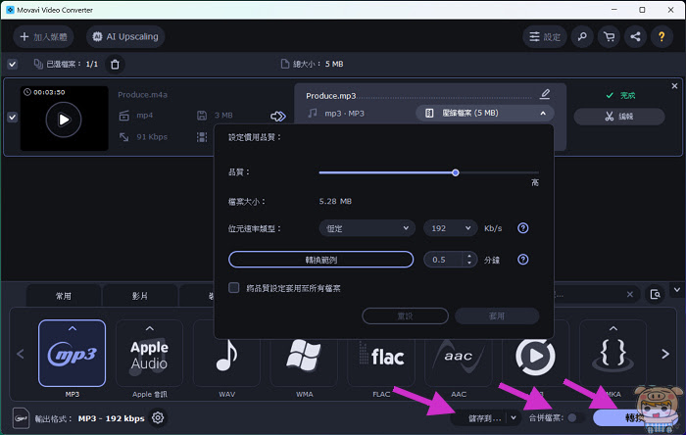Open AI Upscaling feature
Screen dimensions: 686x435
[x=125, y=36]
